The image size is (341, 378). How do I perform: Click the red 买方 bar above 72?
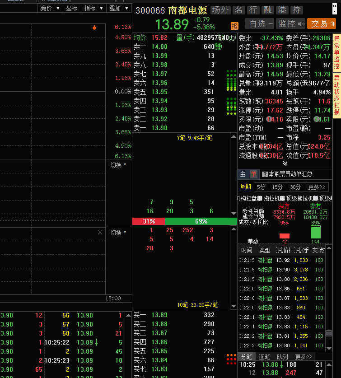coord(285,236)
